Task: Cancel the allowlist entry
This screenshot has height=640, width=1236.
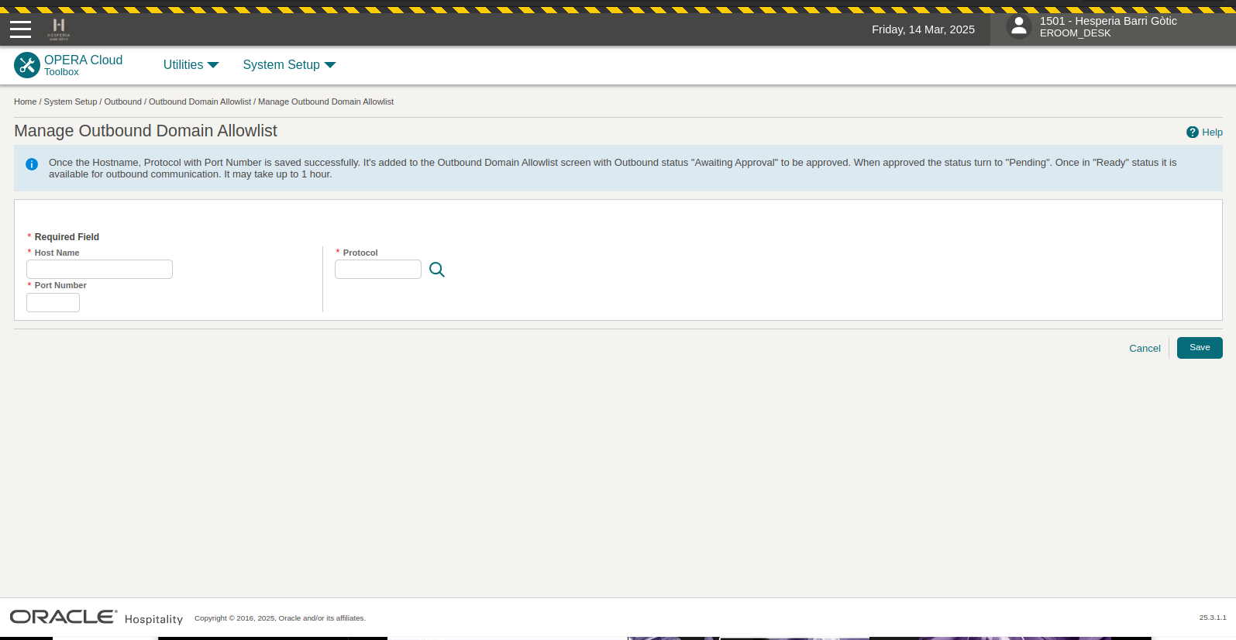Action: click(1144, 349)
